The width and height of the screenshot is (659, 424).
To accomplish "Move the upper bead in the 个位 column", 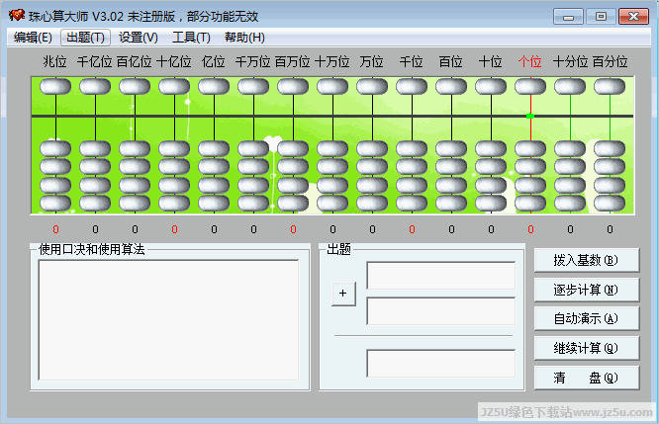I will [x=530, y=87].
